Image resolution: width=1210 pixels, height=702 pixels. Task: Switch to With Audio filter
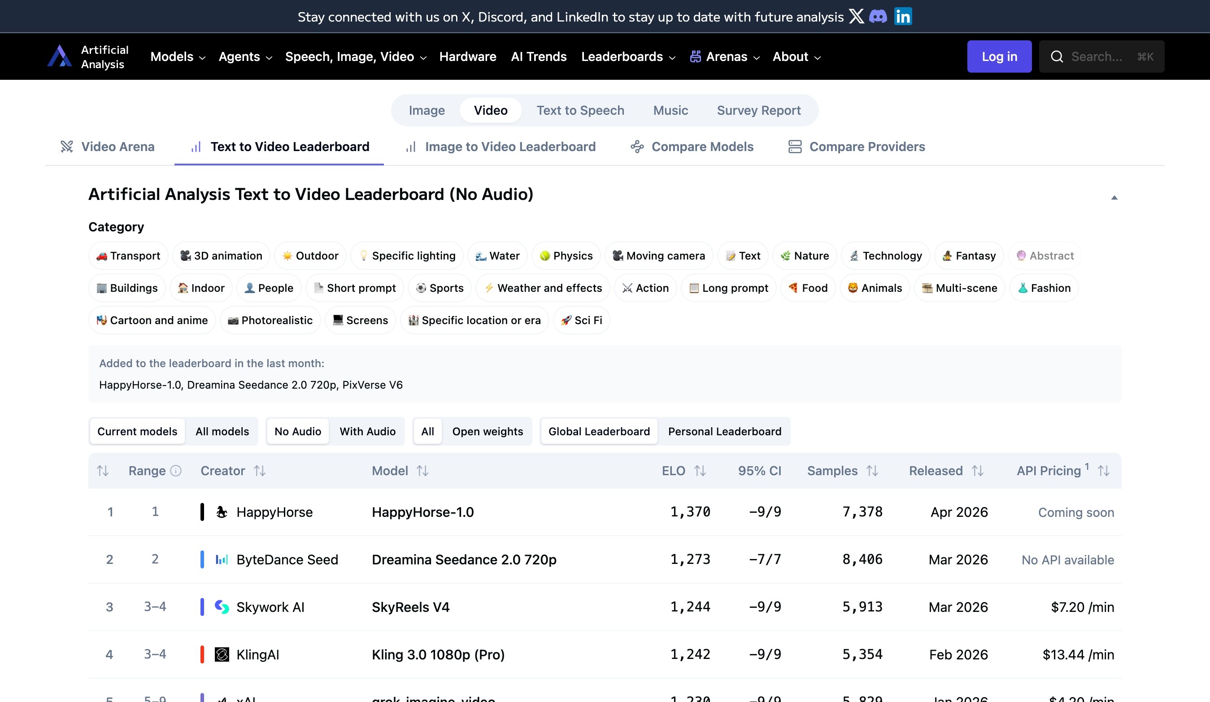(367, 431)
